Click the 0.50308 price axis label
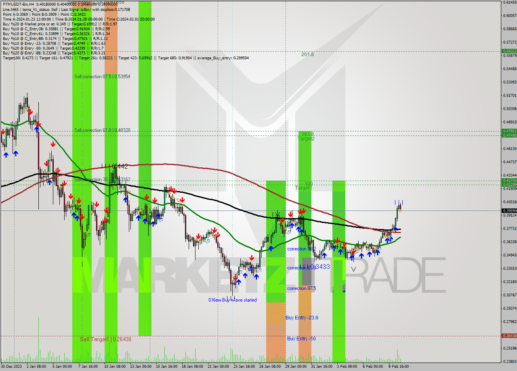This screenshot has height=371, width=517. tap(510, 109)
